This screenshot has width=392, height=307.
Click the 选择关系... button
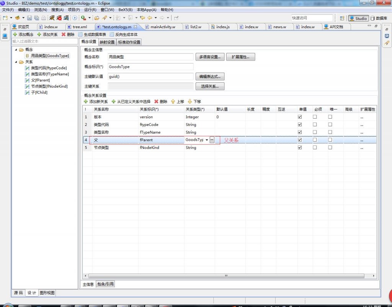point(210,86)
